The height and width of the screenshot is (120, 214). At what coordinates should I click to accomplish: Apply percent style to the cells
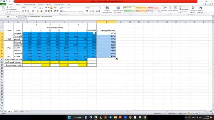coord(90,11)
